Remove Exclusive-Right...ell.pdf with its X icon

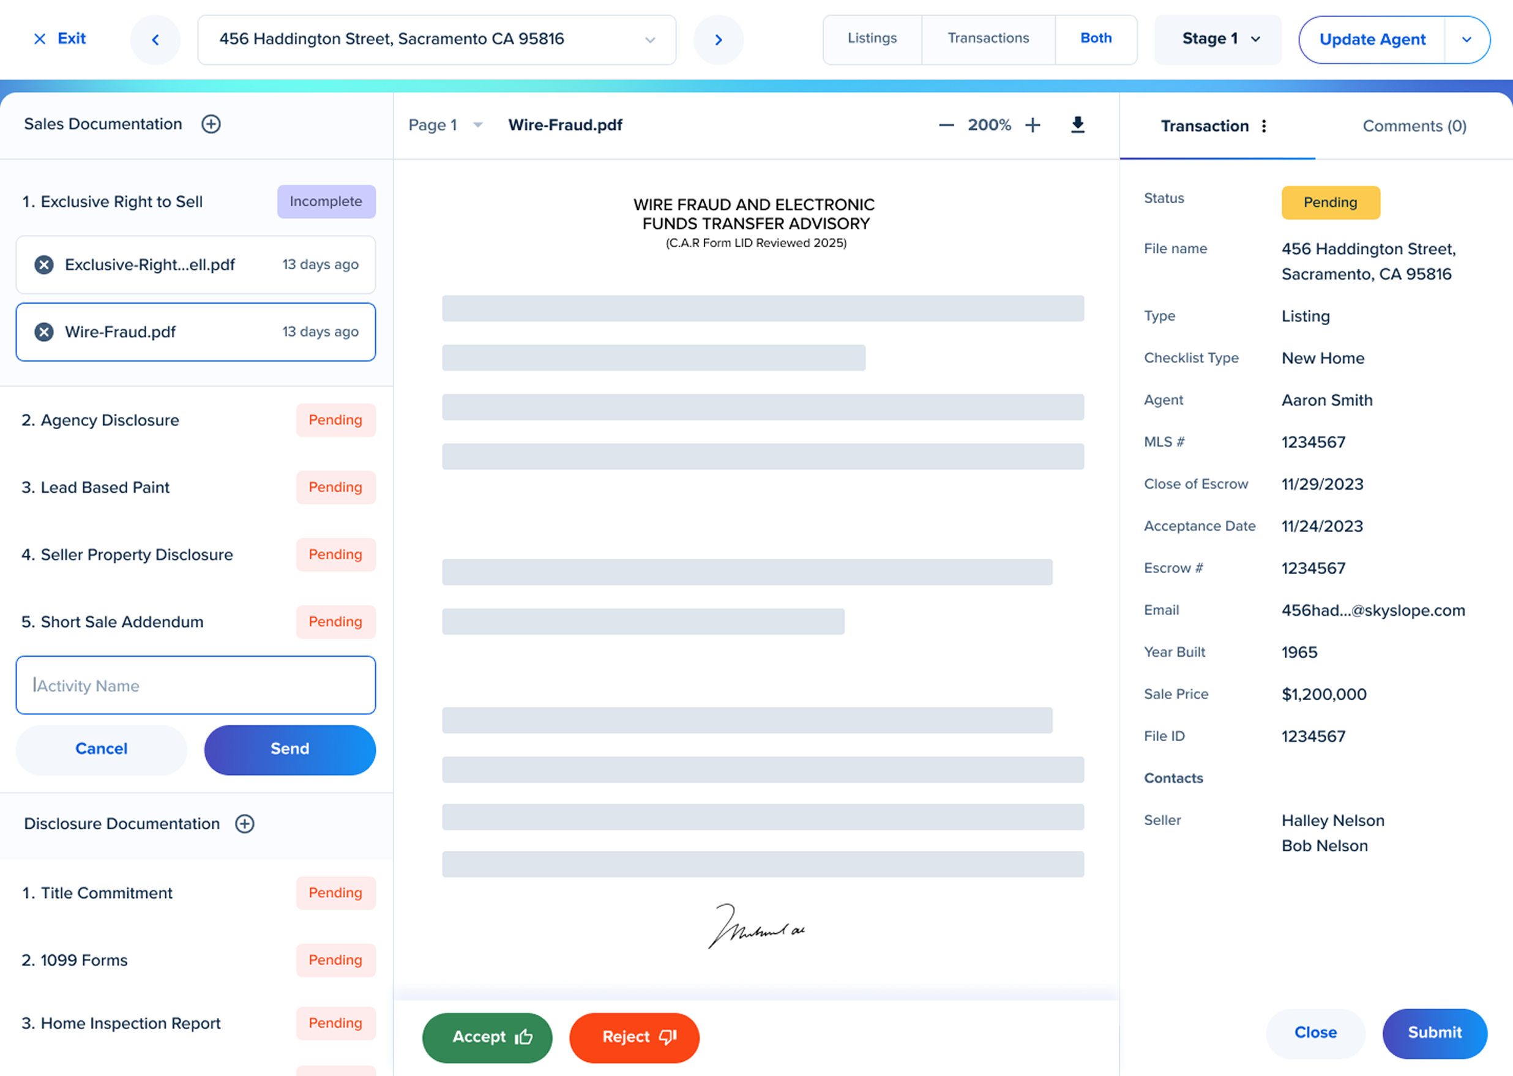pos(45,265)
